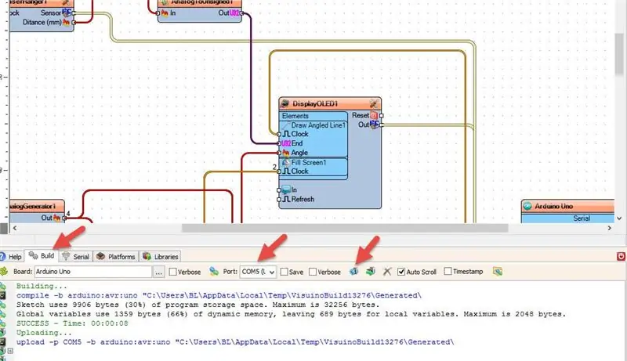
Task: Expand the plus box at output bottom-left
Action: click(x=10, y=351)
